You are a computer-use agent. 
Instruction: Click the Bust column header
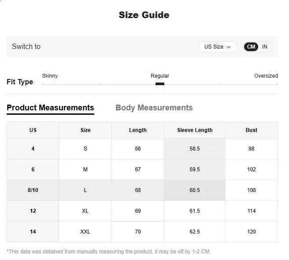pyautogui.click(x=252, y=130)
